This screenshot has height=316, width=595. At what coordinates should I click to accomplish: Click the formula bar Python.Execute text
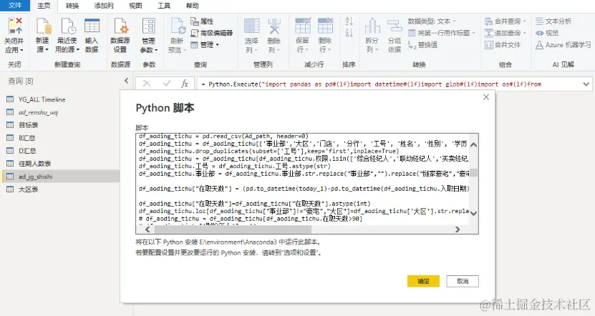[371, 84]
